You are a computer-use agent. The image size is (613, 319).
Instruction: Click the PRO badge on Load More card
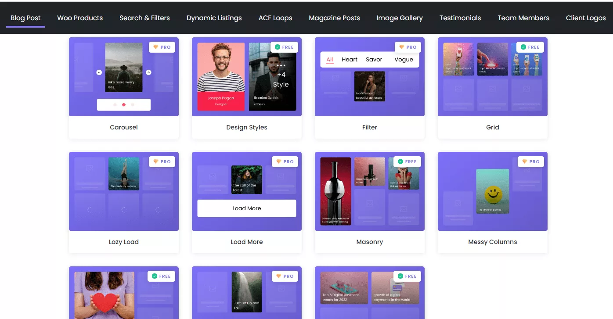tap(285, 161)
